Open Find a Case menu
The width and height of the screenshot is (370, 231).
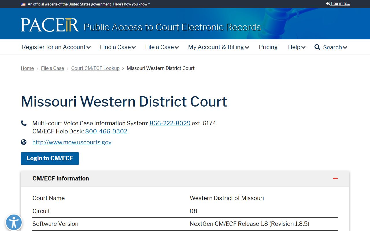coord(118,47)
